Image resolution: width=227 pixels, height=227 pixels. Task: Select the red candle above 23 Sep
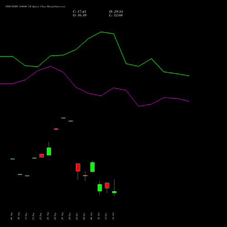tap(42, 156)
